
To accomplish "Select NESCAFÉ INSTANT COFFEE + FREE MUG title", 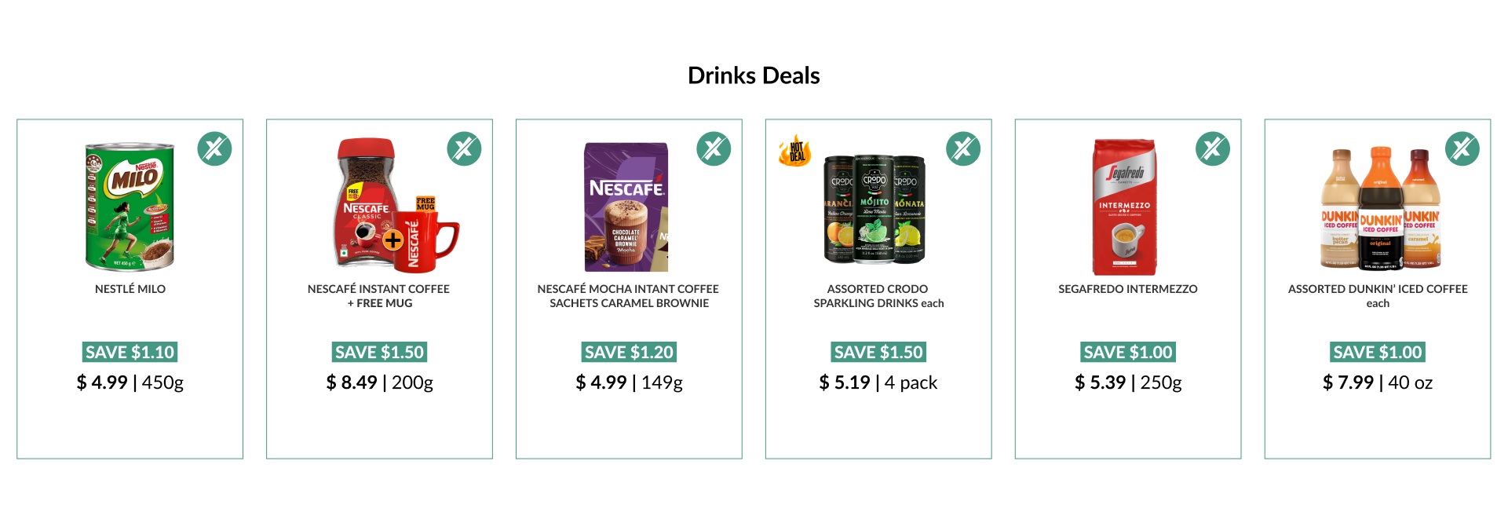I will tap(379, 296).
